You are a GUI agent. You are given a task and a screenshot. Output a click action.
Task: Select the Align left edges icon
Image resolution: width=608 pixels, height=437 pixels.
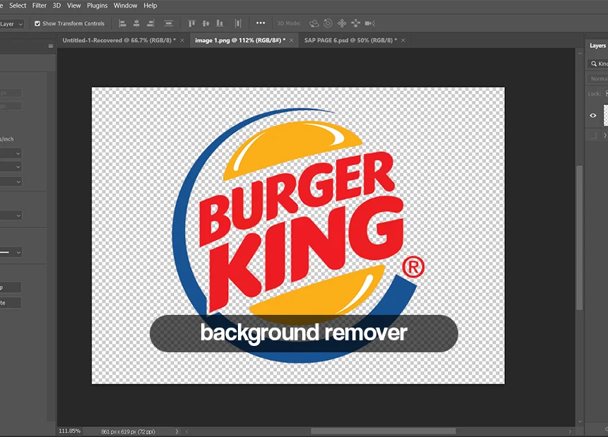pos(122,23)
